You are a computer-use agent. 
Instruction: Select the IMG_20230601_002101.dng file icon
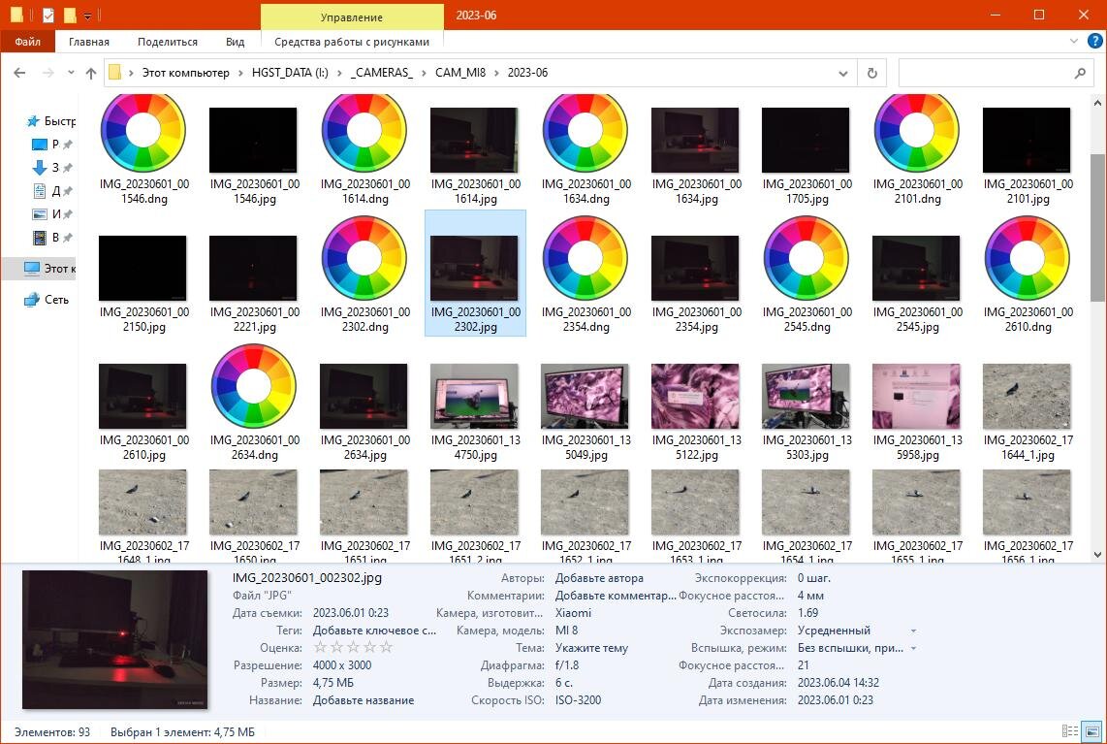(x=916, y=132)
